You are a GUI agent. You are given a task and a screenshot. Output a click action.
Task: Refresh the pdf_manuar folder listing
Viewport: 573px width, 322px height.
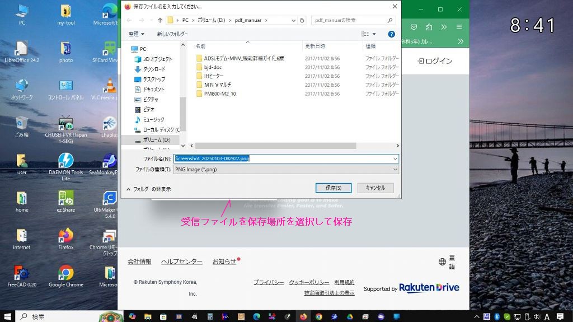(x=302, y=21)
